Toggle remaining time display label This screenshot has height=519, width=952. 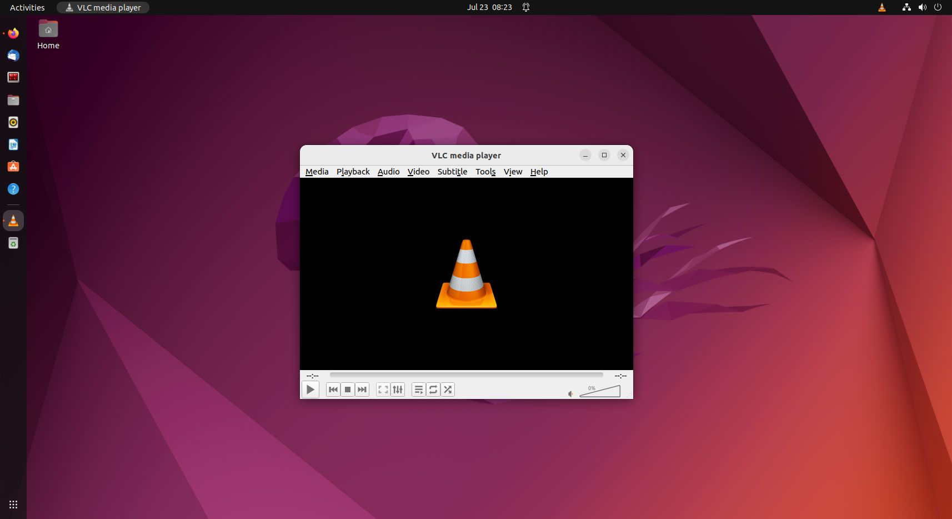click(620, 376)
